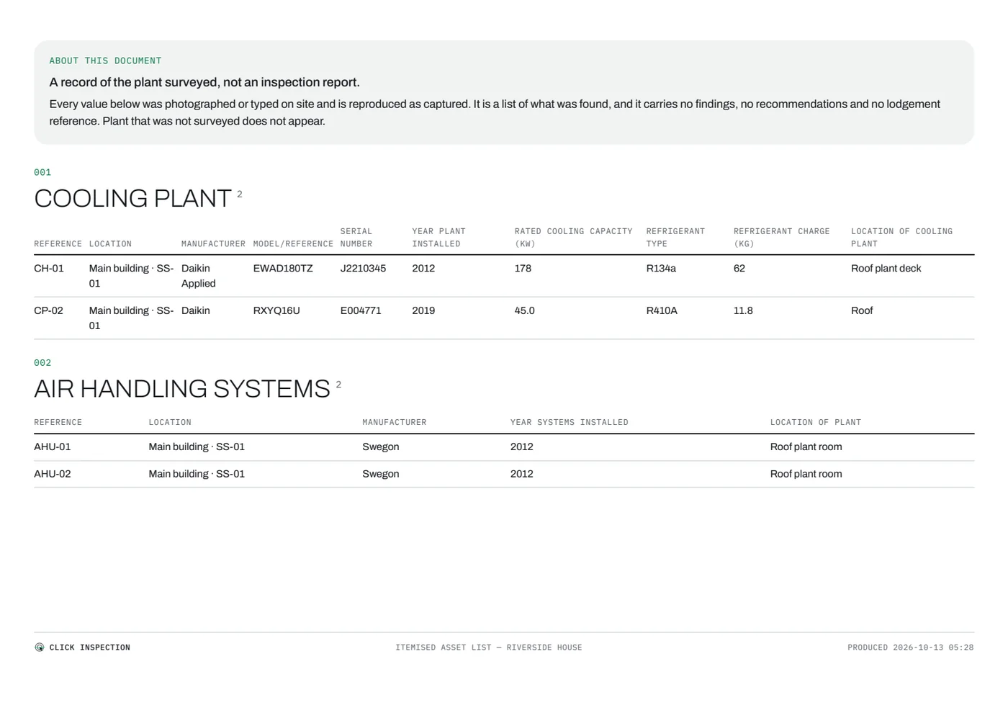Click rated capacity value 45.0
Image resolution: width=1008 pixels, height=713 pixels.
(x=525, y=310)
